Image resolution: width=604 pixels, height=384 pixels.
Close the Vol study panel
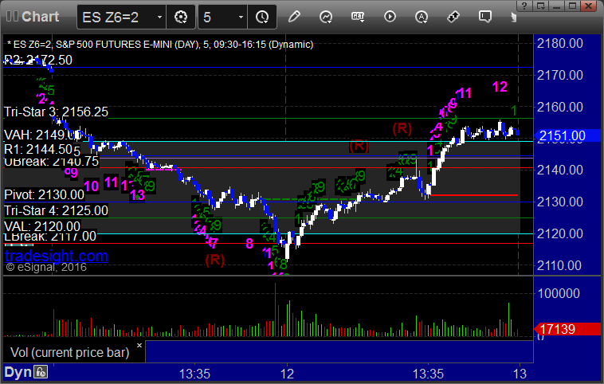(139, 346)
